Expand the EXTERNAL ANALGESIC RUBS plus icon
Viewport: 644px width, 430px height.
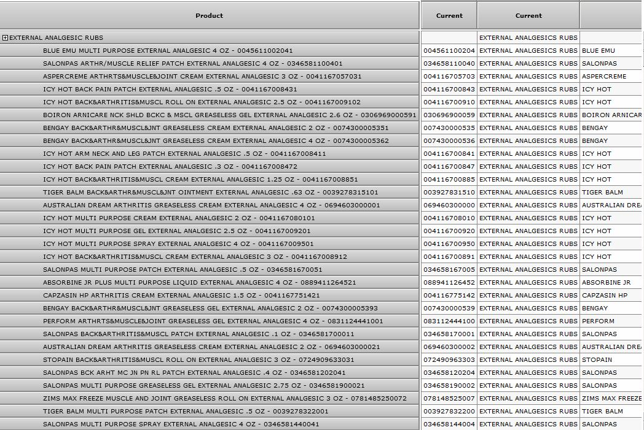tap(5, 38)
